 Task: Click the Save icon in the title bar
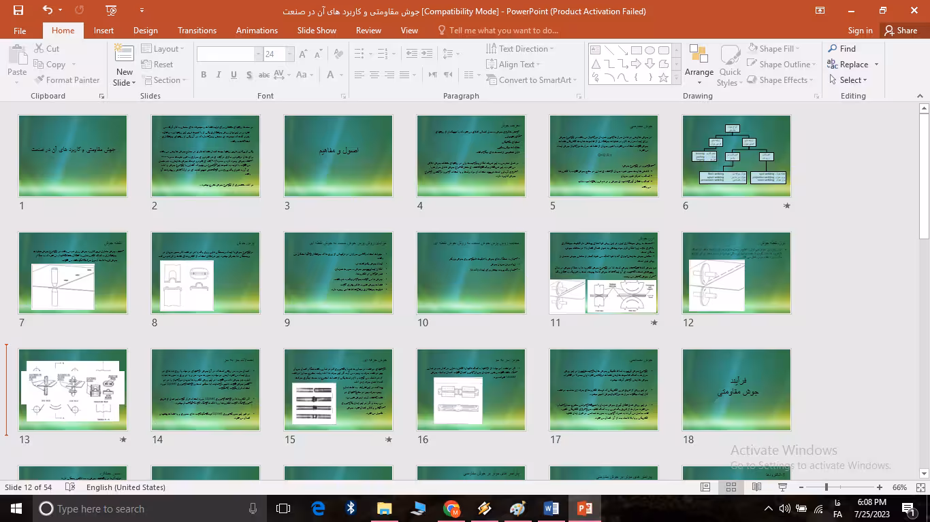18,10
